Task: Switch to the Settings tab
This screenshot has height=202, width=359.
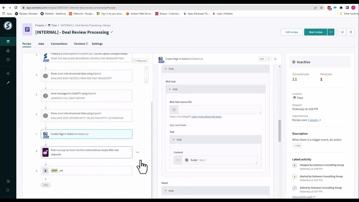Action: [x=97, y=44]
